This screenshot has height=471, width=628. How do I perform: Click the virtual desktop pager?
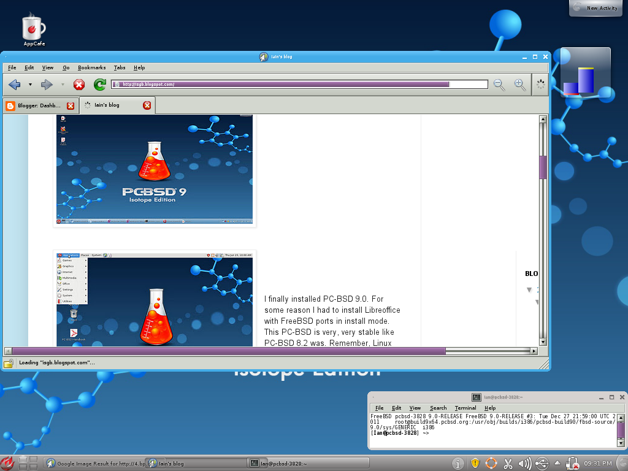[x=28, y=463]
